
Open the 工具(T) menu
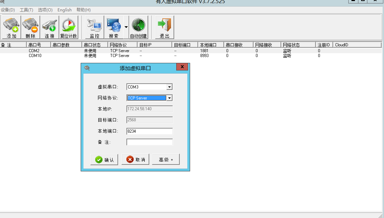pyautogui.click(x=27, y=10)
